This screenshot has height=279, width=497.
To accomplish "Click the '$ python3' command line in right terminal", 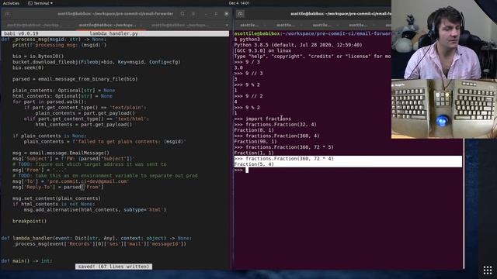I will coord(247,40).
